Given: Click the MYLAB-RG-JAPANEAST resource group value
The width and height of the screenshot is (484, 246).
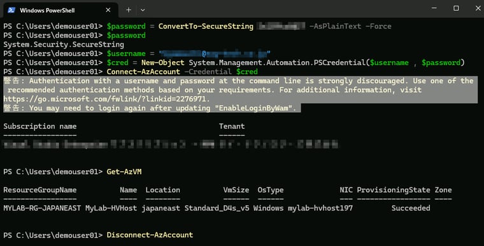Looking at the screenshot, I should 42,208.
